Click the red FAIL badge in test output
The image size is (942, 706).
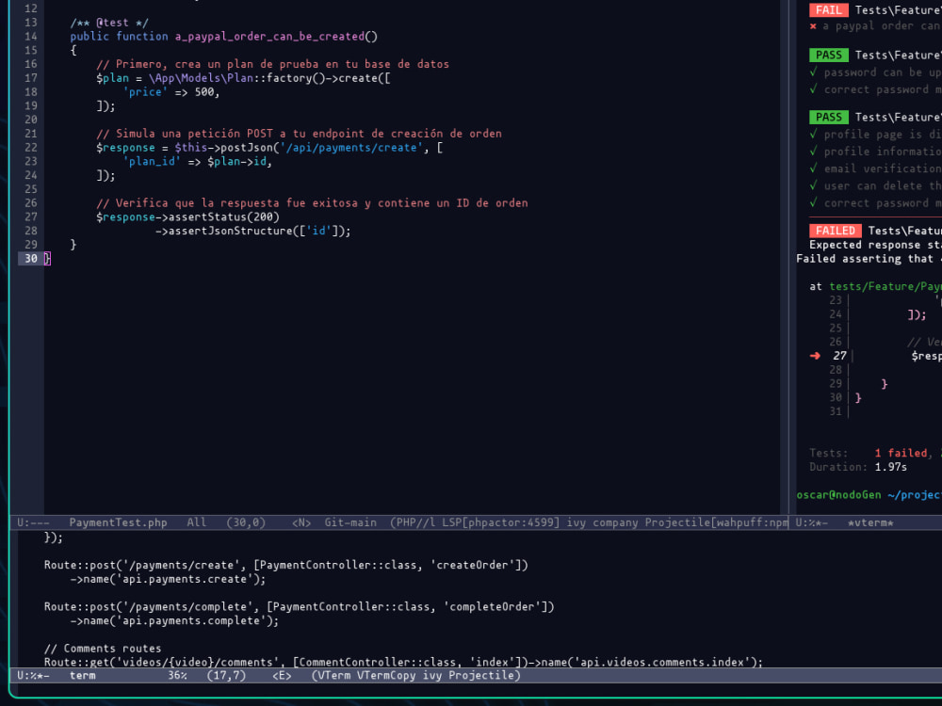(828, 9)
